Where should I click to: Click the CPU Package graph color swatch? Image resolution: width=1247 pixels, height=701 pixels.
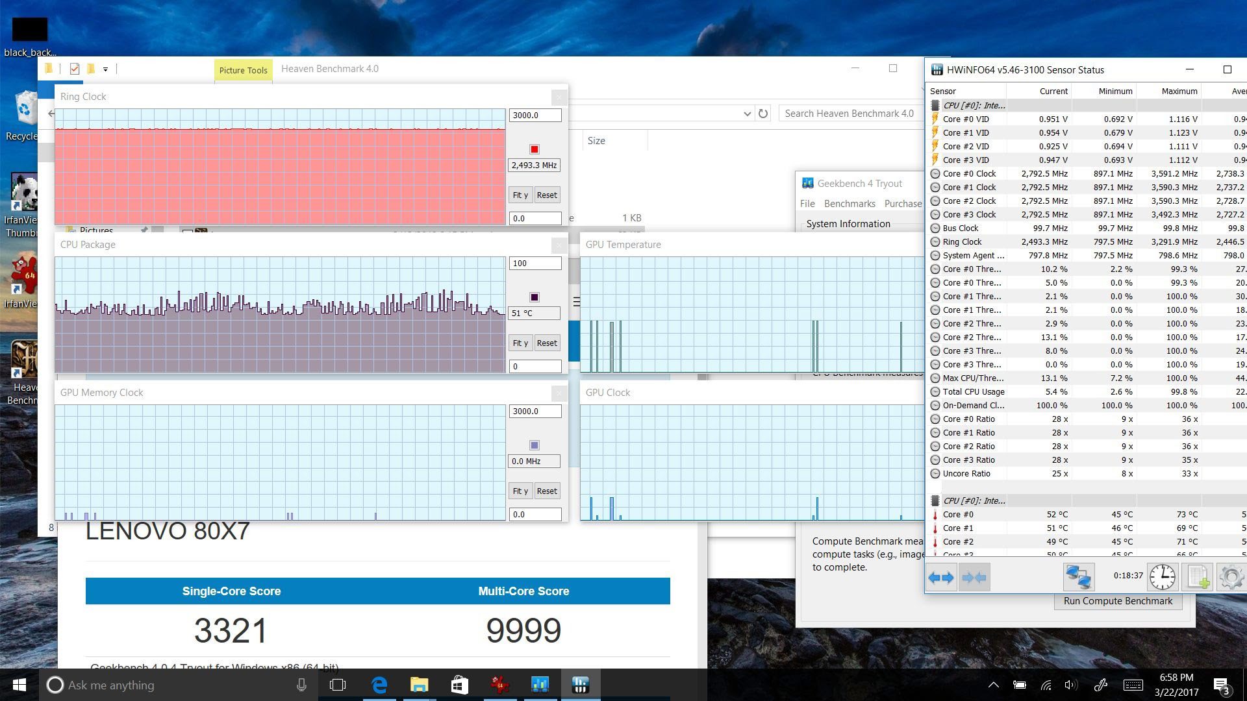[535, 297]
